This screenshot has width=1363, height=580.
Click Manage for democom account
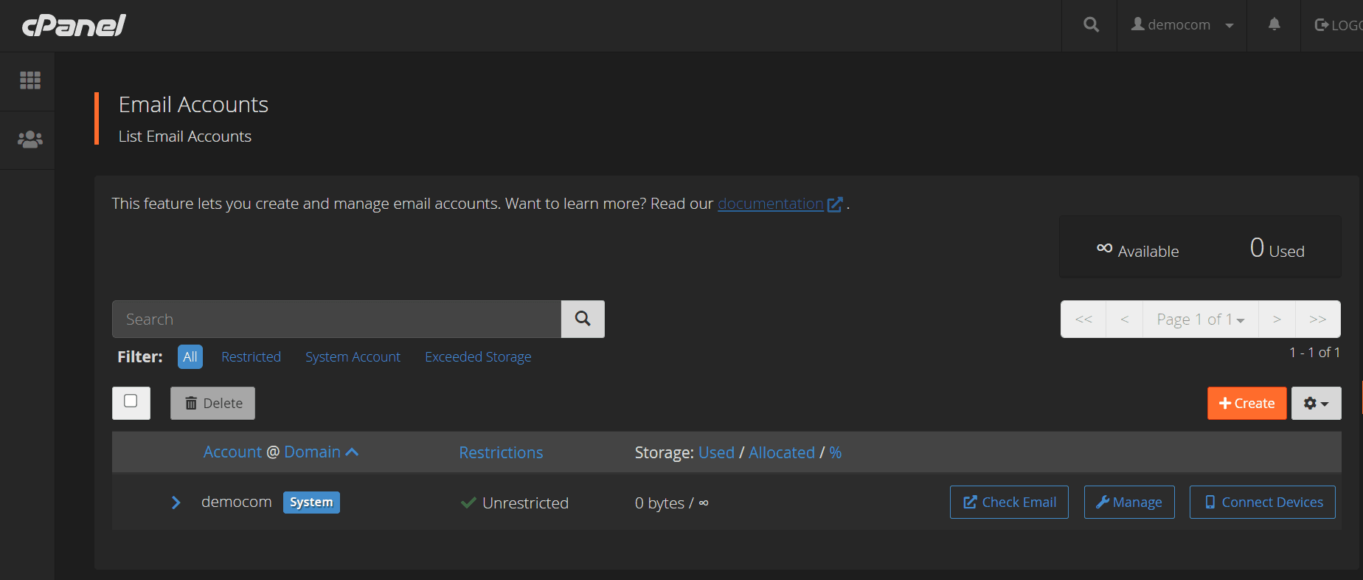click(1128, 503)
